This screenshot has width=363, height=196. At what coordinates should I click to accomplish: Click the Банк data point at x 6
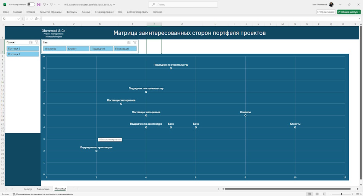pyautogui.click(x=196, y=127)
